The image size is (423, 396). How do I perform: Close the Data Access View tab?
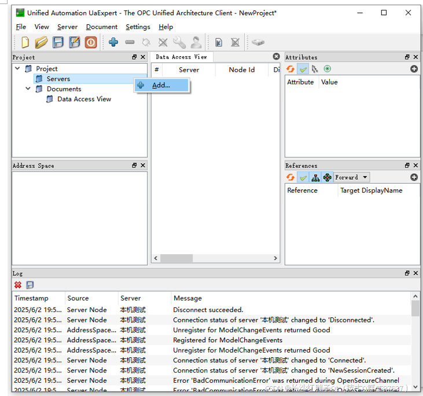(276, 56)
